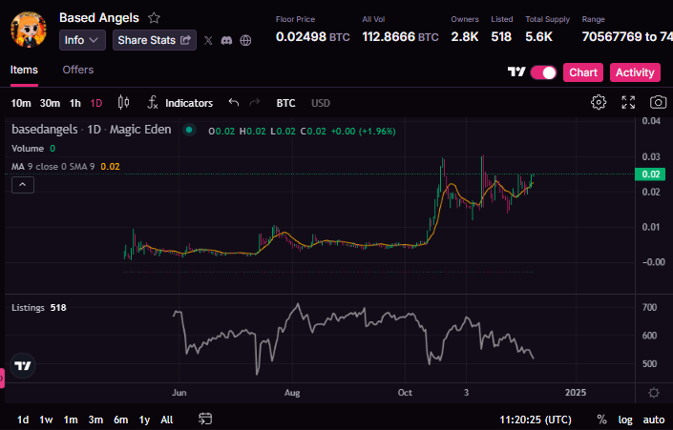Click the Listed 518 stat

(x=502, y=30)
